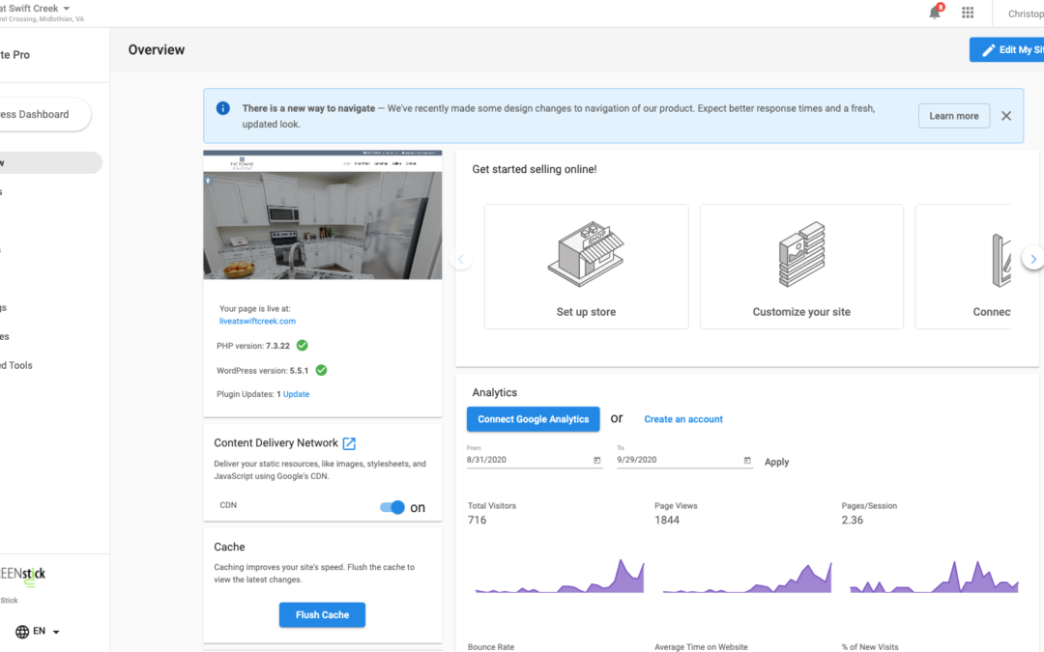Viewport: 1044px width, 652px height.
Task: Click the Set up store icon
Action: 586,255
